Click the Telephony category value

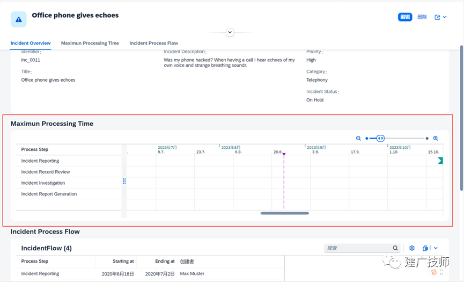pos(317,80)
